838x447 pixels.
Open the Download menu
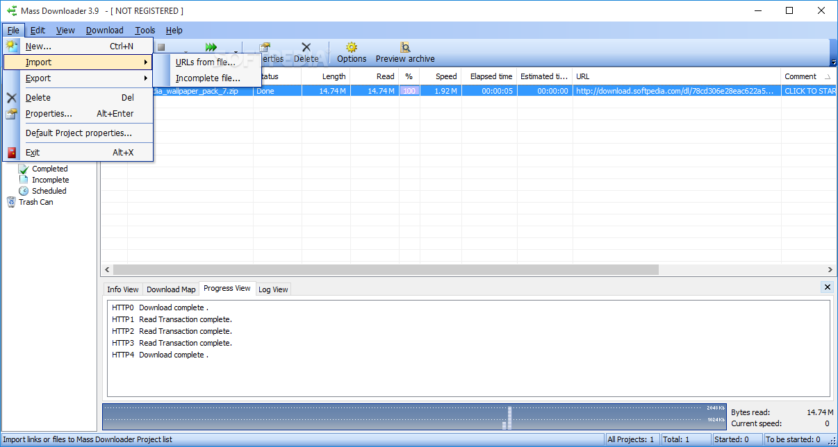(104, 31)
